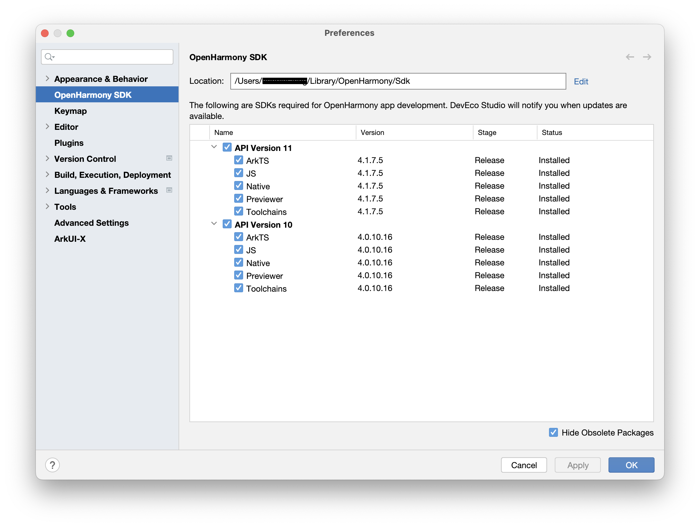700x527 pixels.
Task: Select OpenHarmony SDK in sidebar
Action: coord(107,95)
